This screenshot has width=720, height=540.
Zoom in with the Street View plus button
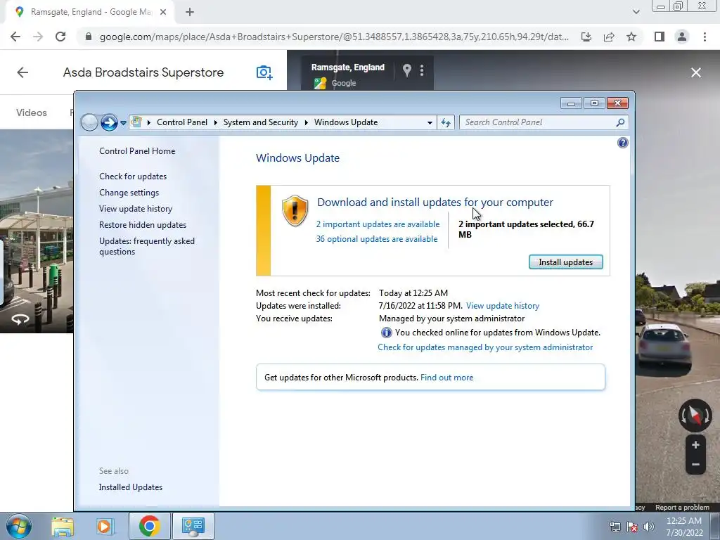(695, 445)
